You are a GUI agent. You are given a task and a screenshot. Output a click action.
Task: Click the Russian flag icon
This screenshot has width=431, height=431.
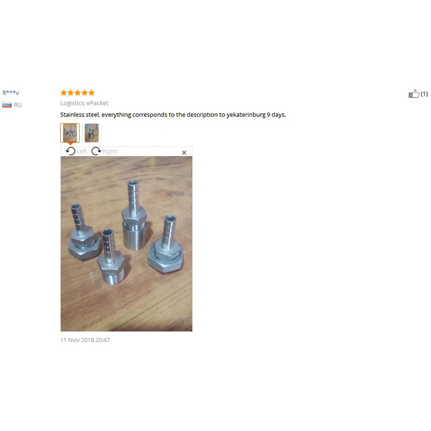(x=7, y=105)
